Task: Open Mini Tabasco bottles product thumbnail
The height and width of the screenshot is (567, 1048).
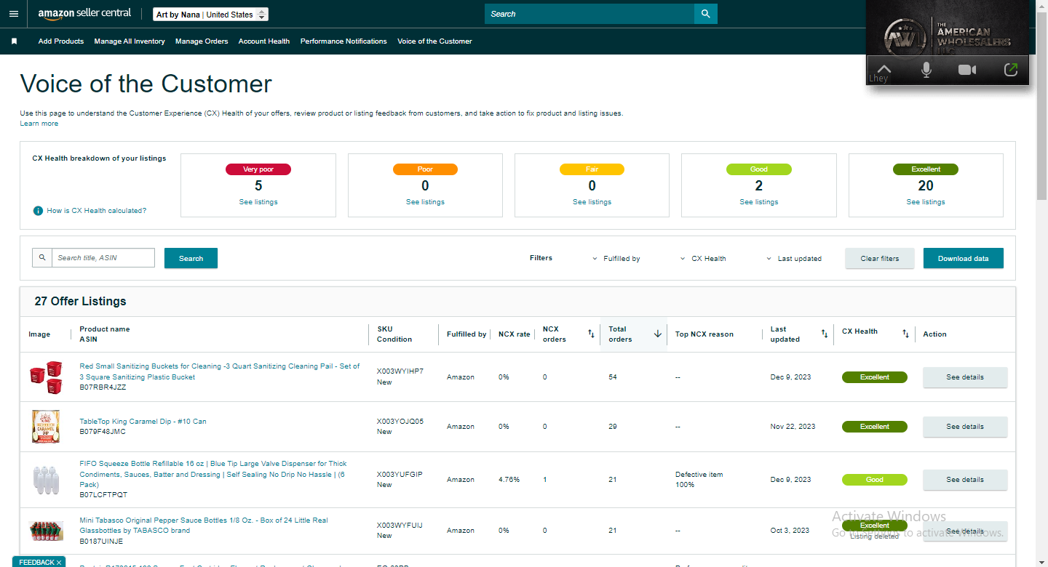Action: [x=46, y=531]
